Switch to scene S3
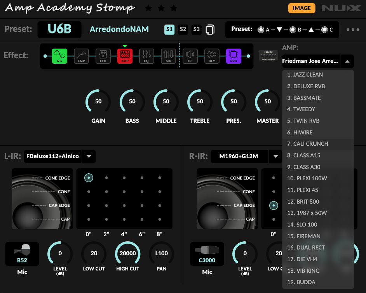The width and height of the screenshot is (366, 293). click(x=197, y=30)
